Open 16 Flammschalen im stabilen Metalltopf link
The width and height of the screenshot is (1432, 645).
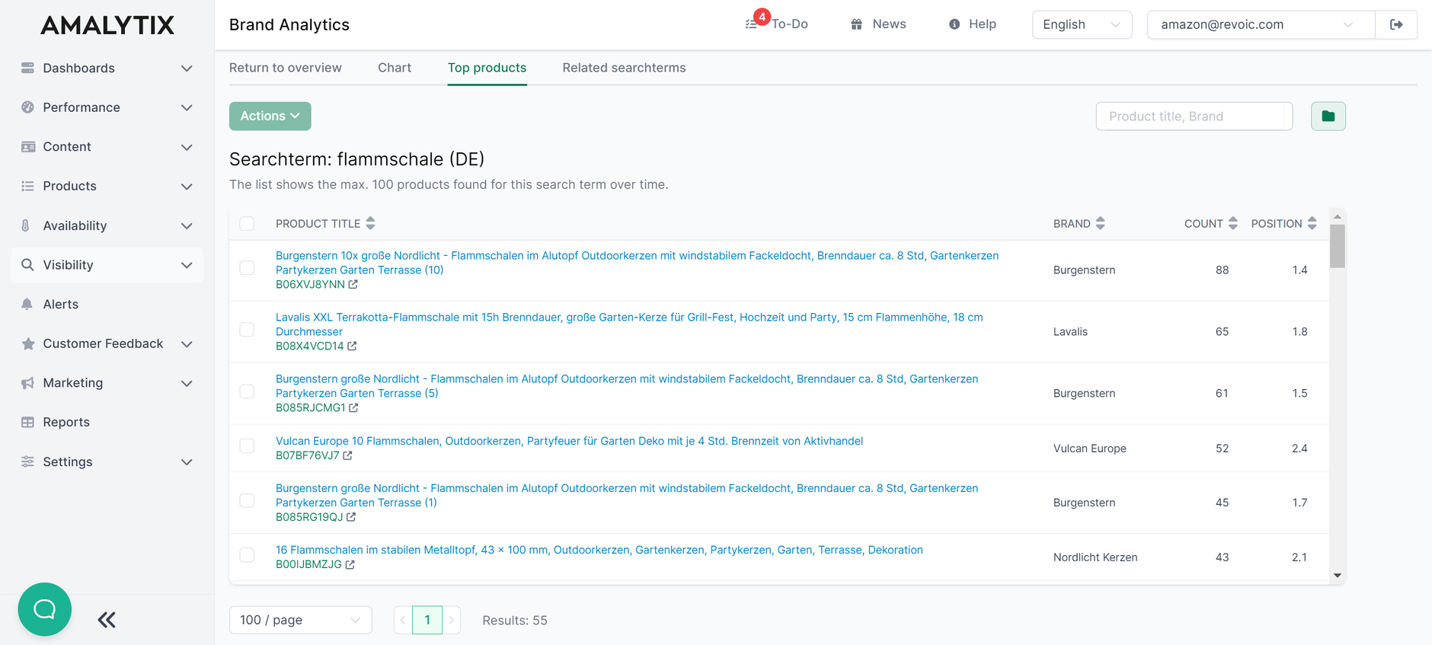[599, 550]
